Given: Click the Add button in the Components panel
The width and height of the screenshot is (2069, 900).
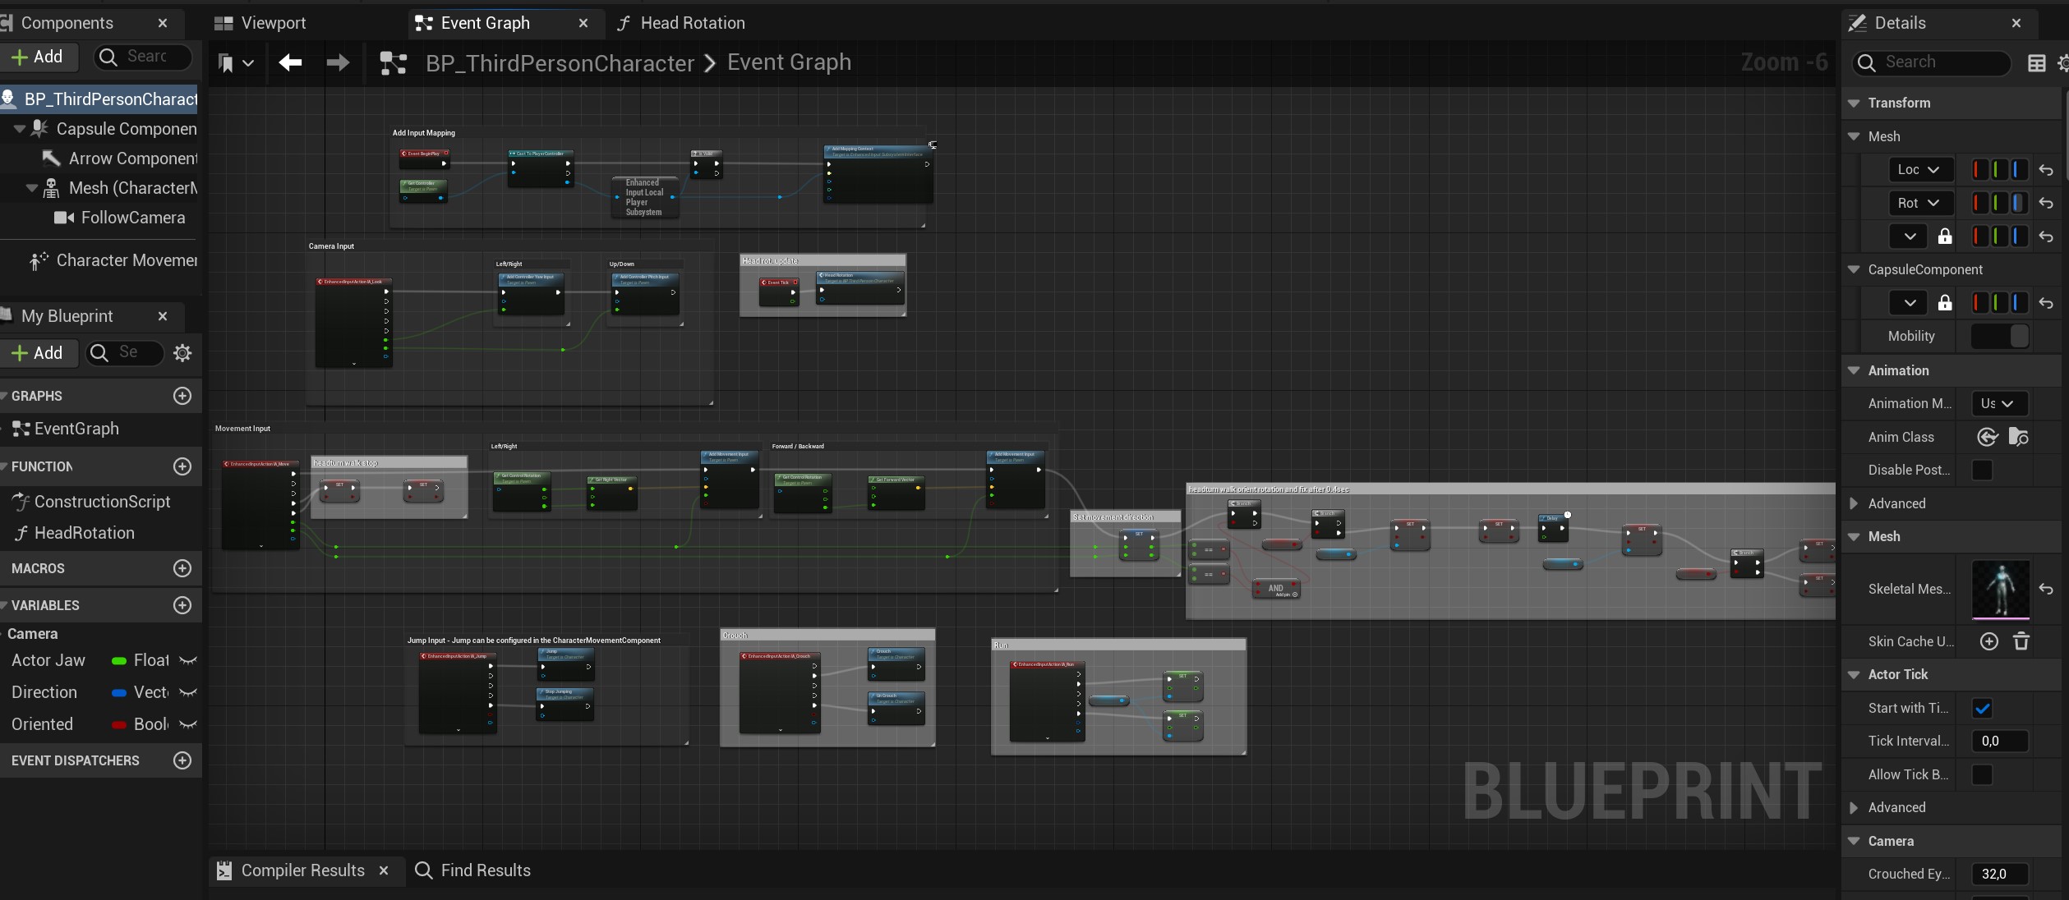Looking at the screenshot, I should click(x=38, y=57).
